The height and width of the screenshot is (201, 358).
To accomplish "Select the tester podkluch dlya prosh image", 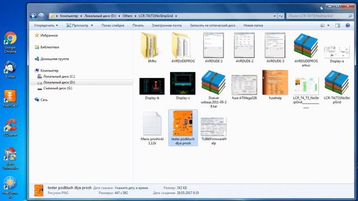I will pyautogui.click(x=183, y=128).
